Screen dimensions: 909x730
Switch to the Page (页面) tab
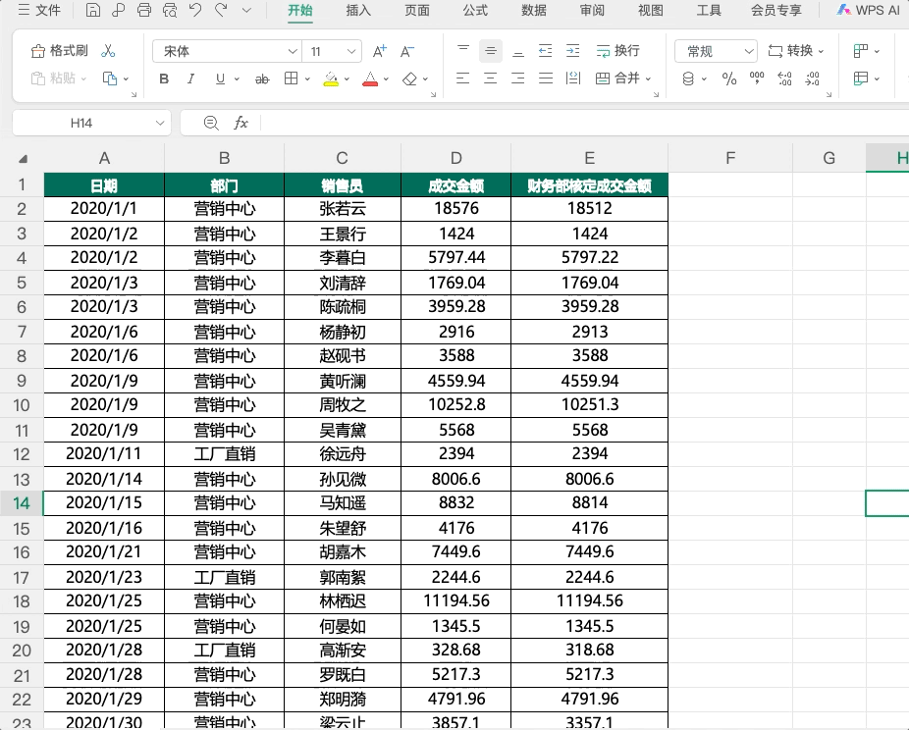point(417,10)
